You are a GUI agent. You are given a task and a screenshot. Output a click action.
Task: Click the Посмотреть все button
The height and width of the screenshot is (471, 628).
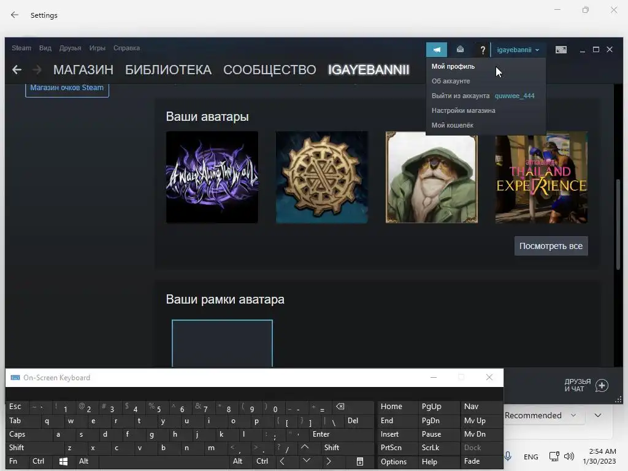coord(551,246)
